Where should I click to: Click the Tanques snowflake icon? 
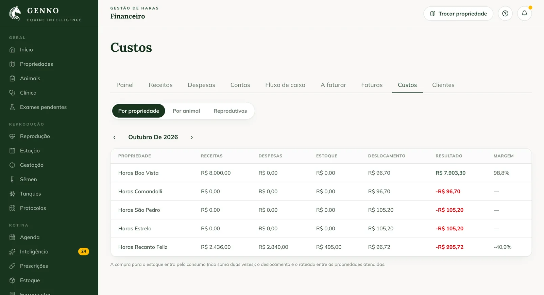pyautogui.click(x=12, y=194)
